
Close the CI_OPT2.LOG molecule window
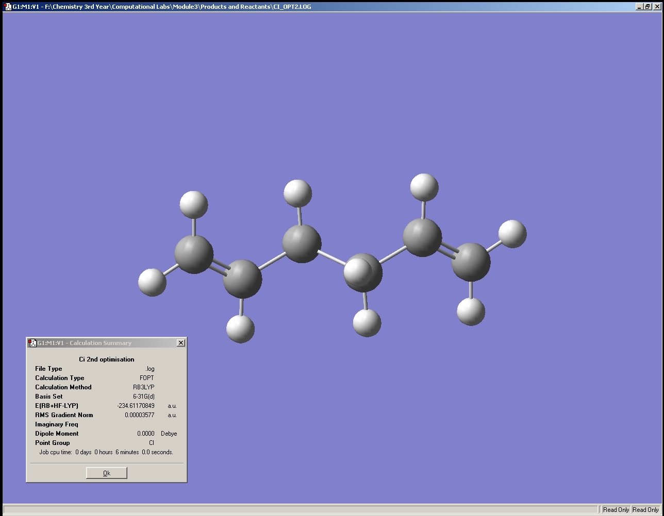(656, 7)
